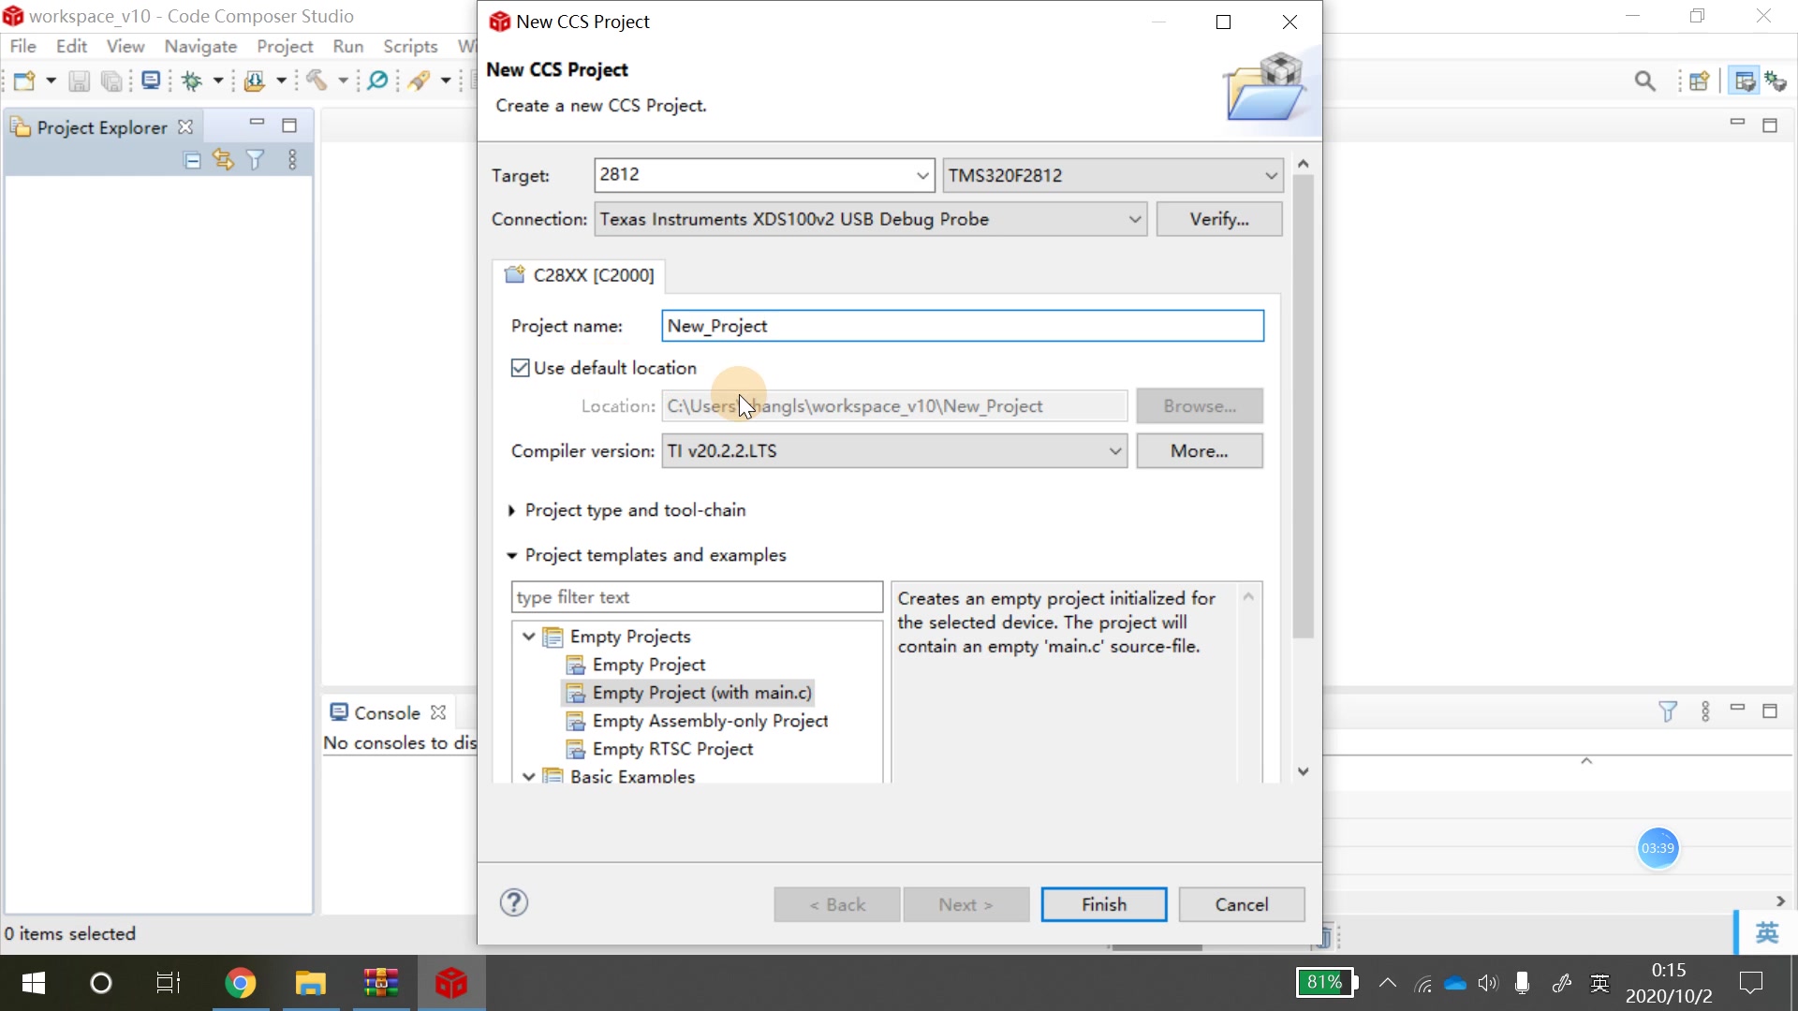1798x1011 pixels.
Task: Open Project Explorer view menu (three dots)
Action: pos(292,160)
